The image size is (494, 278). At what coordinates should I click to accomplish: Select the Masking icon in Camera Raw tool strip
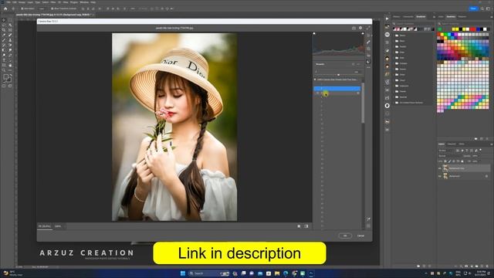(x=368, y=49)
